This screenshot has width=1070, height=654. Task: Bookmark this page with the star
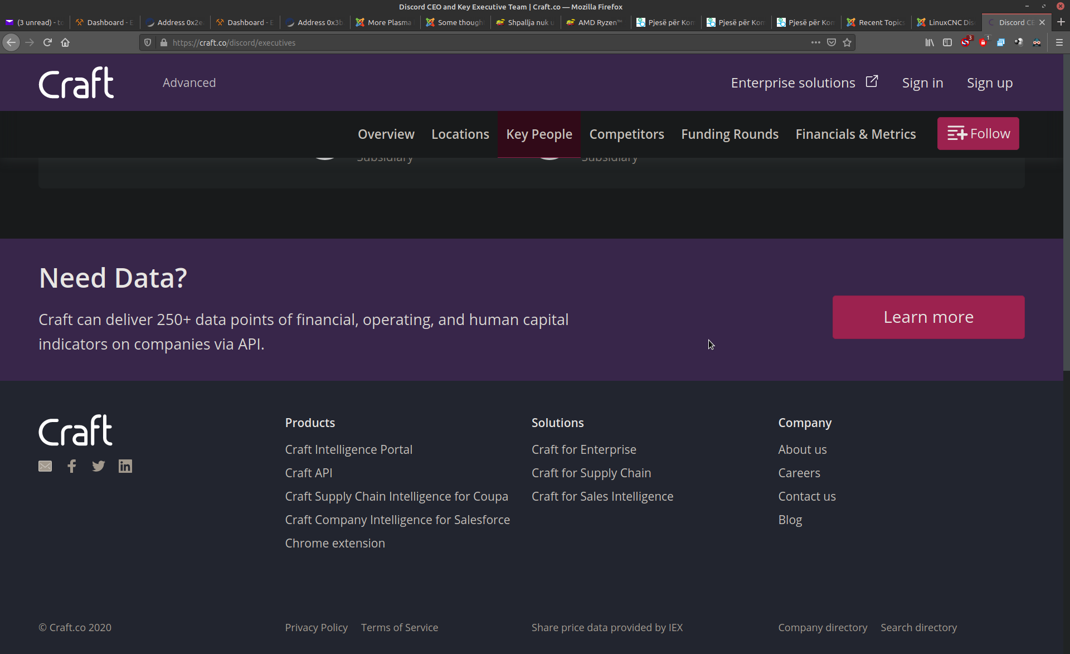847,42
